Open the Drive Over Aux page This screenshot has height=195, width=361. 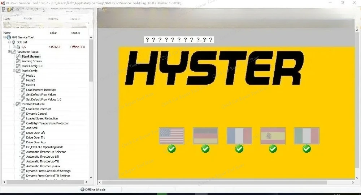(36, 143)
